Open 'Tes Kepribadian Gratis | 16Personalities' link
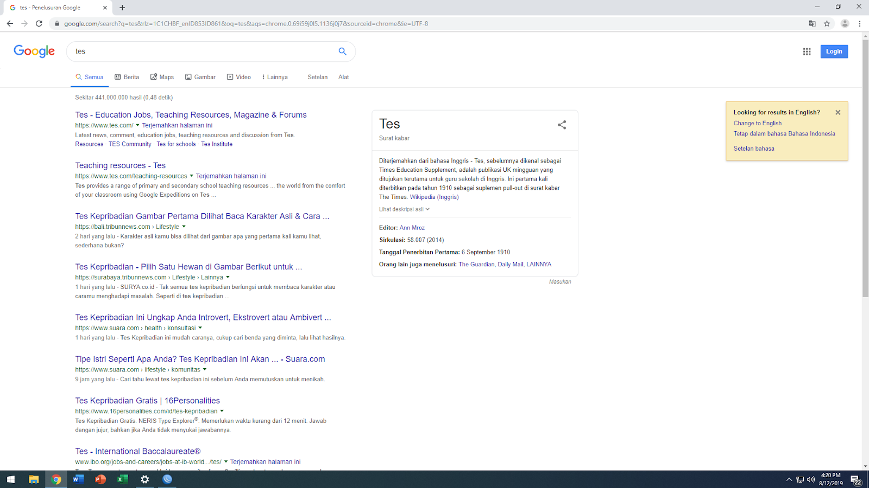869x488 pixels. 148,401
